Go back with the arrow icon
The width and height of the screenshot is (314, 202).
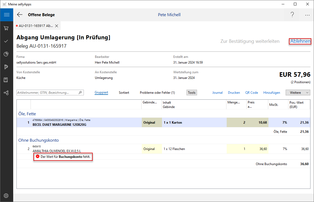[20, 15]
